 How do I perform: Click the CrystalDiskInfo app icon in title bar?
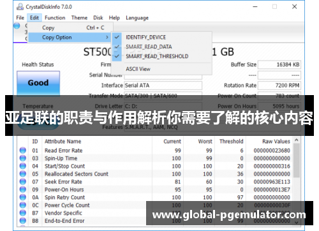pyautogui.click(x=20, y=7)
